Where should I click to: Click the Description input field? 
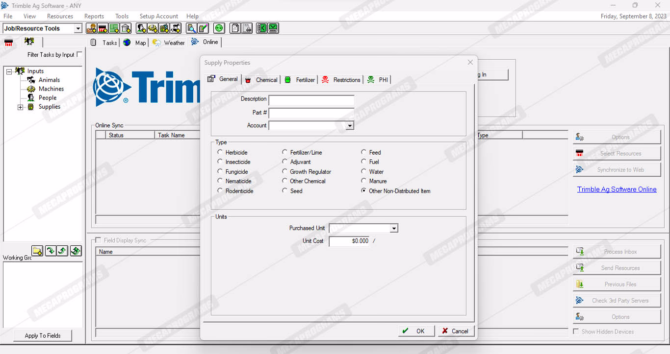[311, 100]
